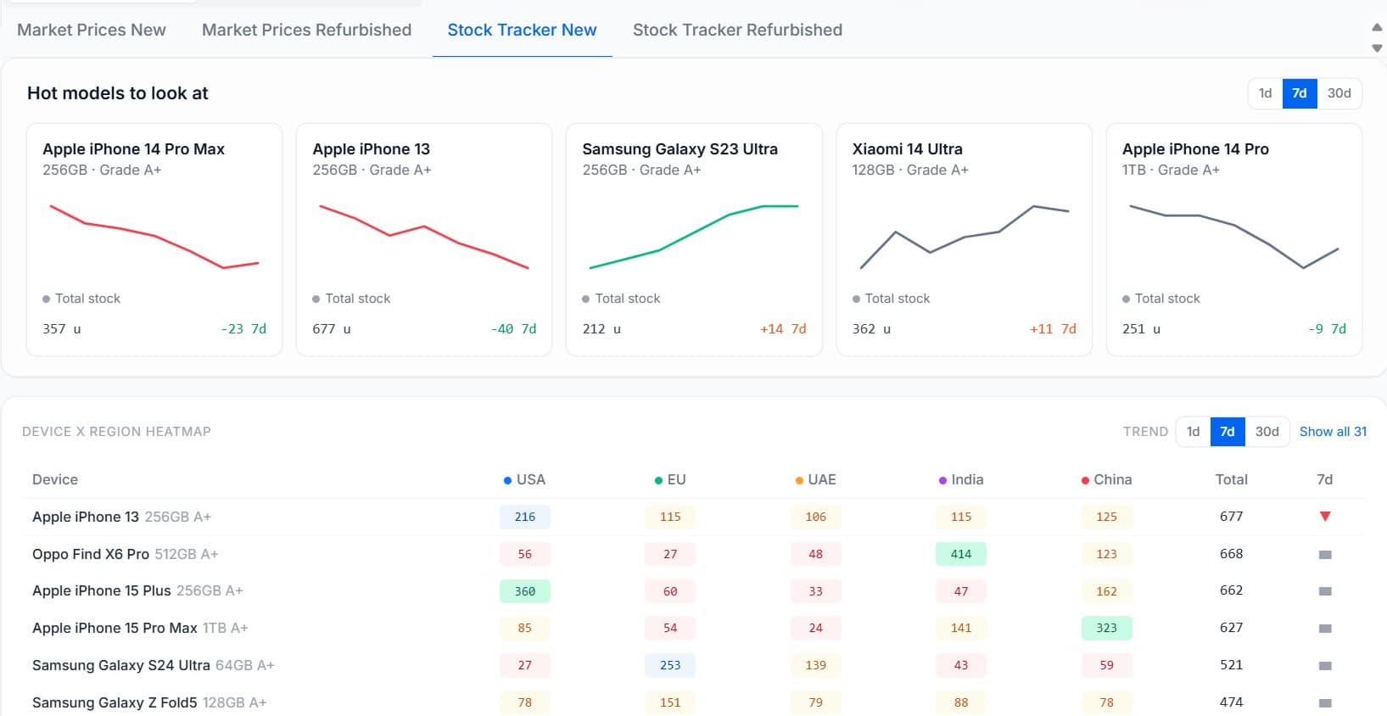The width and height of the screenshot is (1387, 716).
Task: Open the Apple iPhone 13 hot model card
Action: (x=424, y=239)
